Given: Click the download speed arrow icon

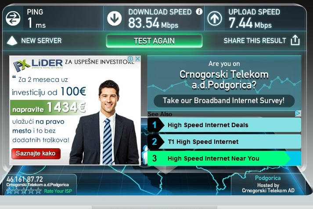Looking at the screenshot, I should point(115,18).
